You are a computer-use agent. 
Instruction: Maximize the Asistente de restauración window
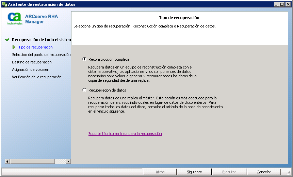(x=282, y=4)
